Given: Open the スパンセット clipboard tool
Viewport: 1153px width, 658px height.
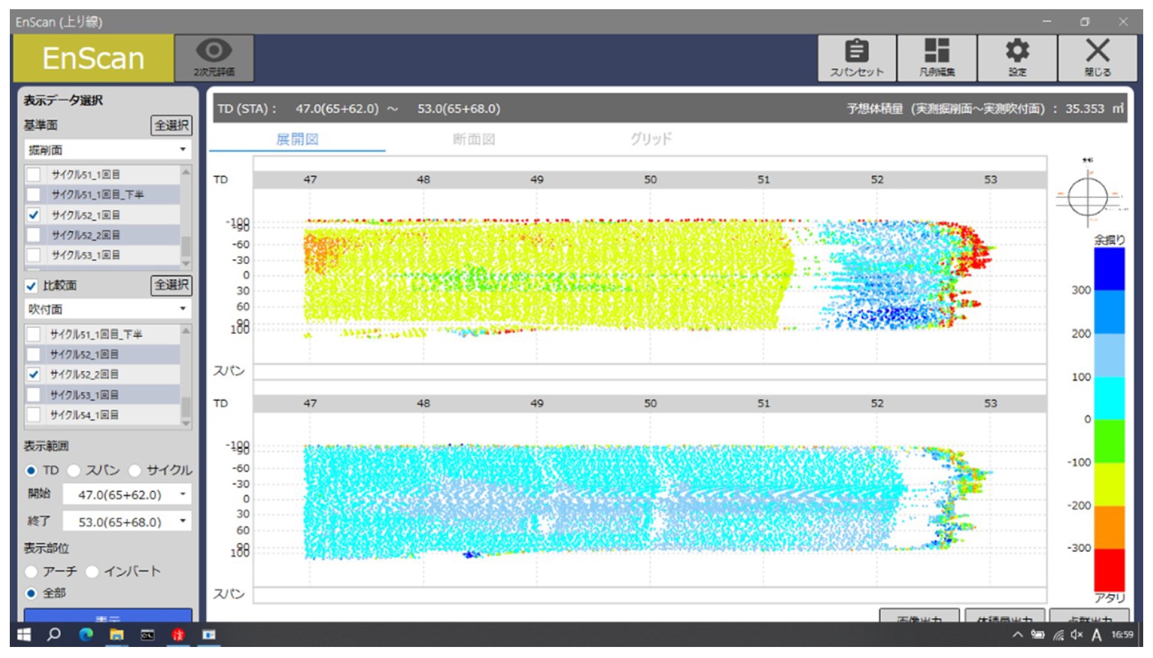Looking at the screenshot, I should 857,58.
